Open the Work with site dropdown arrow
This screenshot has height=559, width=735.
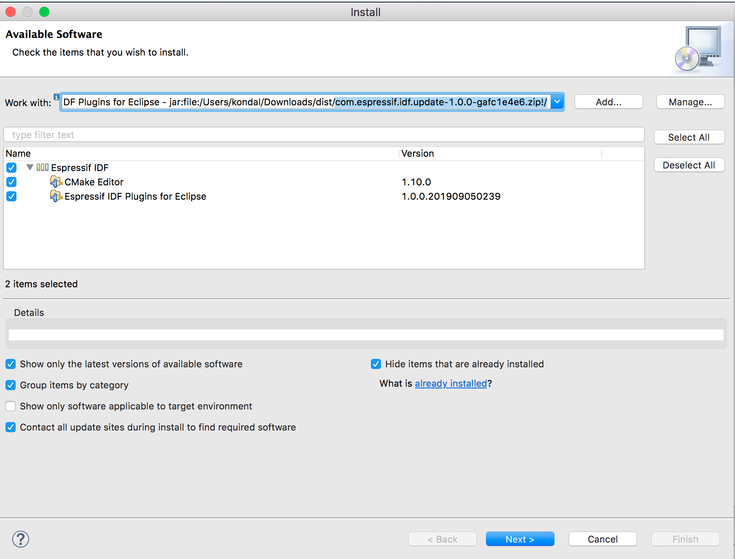557,102
